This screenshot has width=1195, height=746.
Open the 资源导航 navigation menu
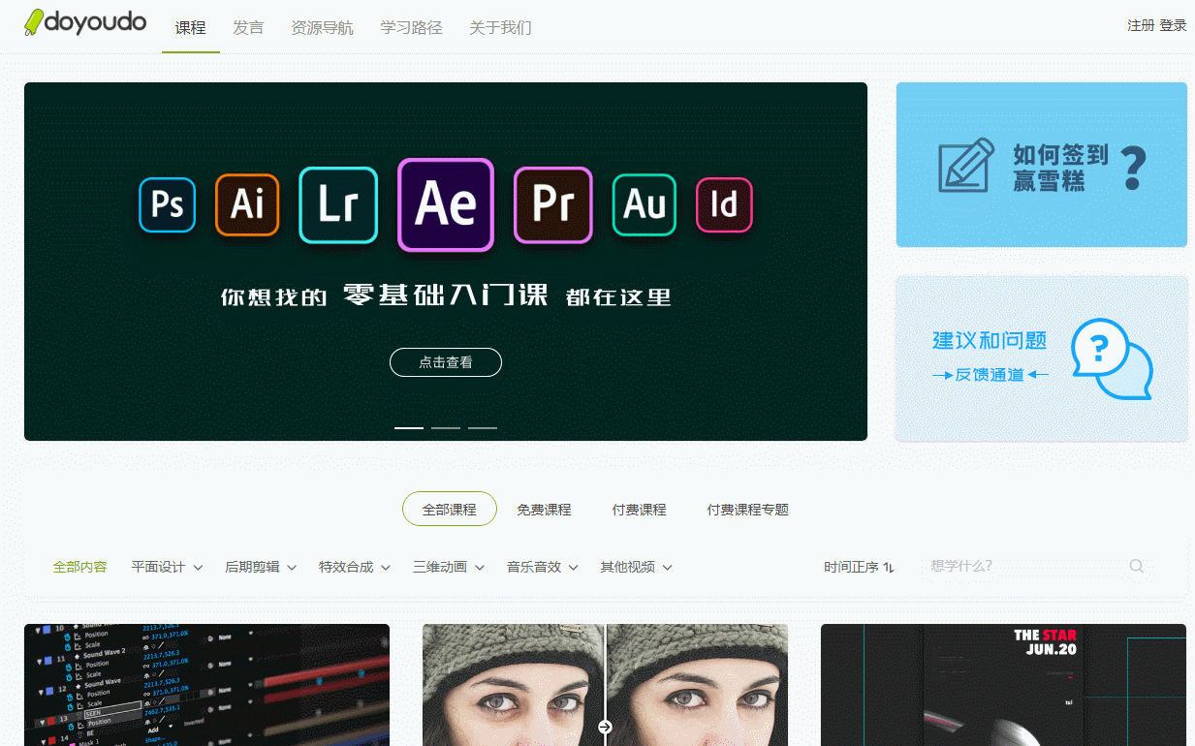[322, 28]
